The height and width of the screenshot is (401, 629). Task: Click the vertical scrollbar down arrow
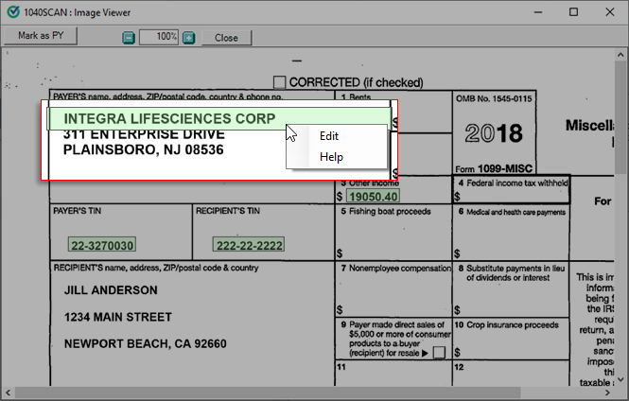coord(620,379)
